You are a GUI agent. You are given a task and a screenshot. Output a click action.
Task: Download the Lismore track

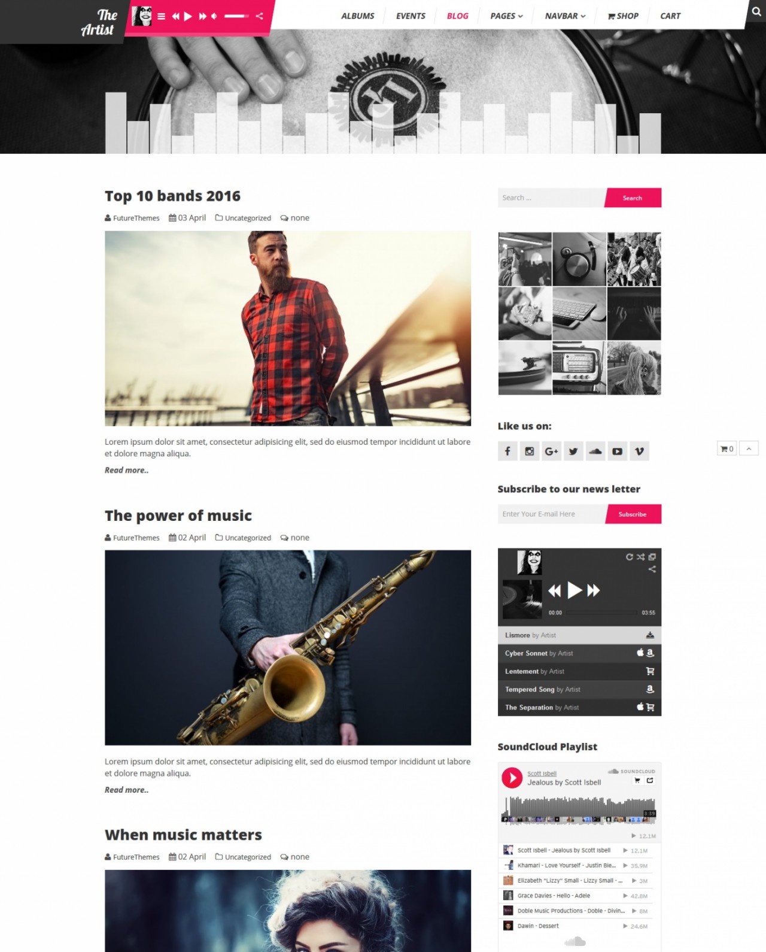[x=650, y=635]
